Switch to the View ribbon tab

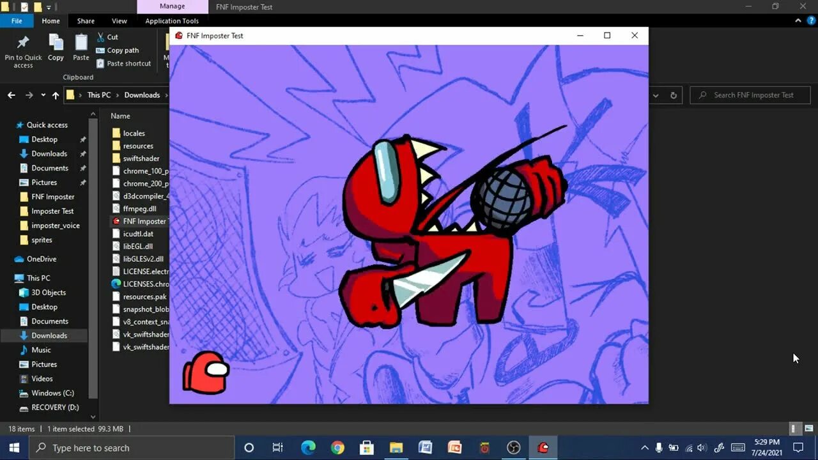(x=120, y=21)
